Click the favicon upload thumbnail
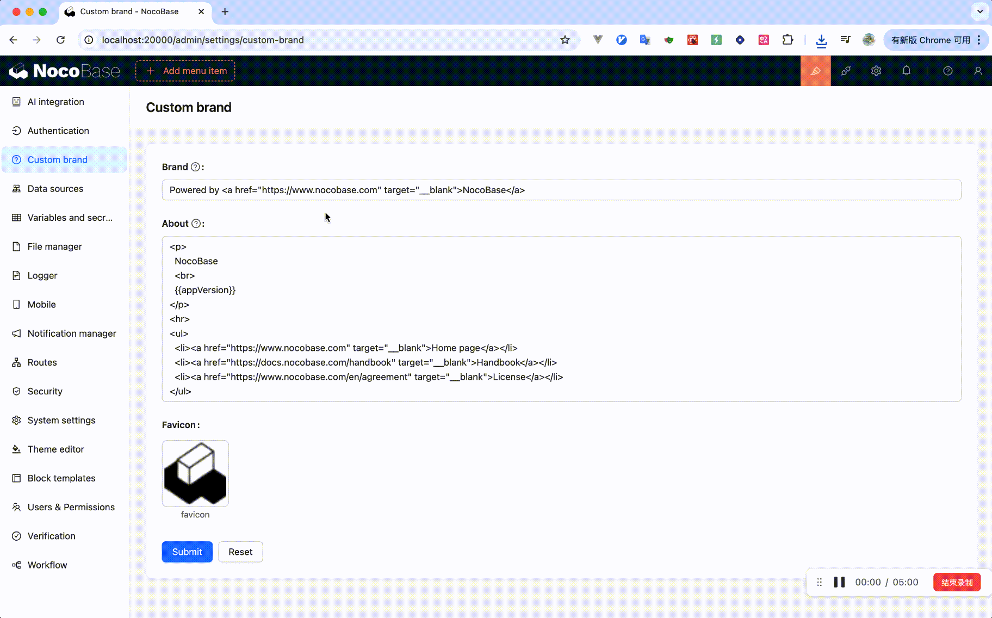Screen dimensions: 992x618 [x=195, y=473]
